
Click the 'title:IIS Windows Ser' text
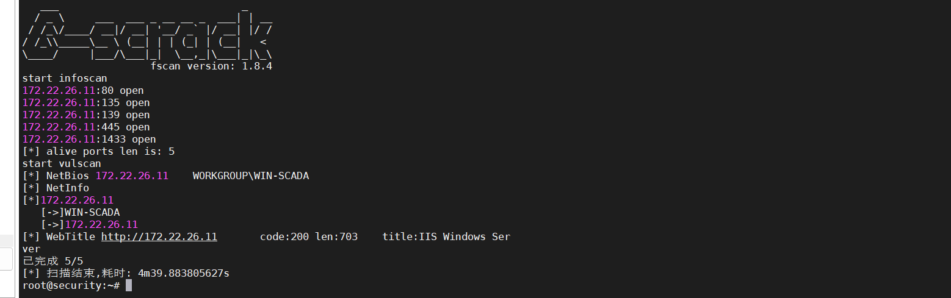point(446,236)
